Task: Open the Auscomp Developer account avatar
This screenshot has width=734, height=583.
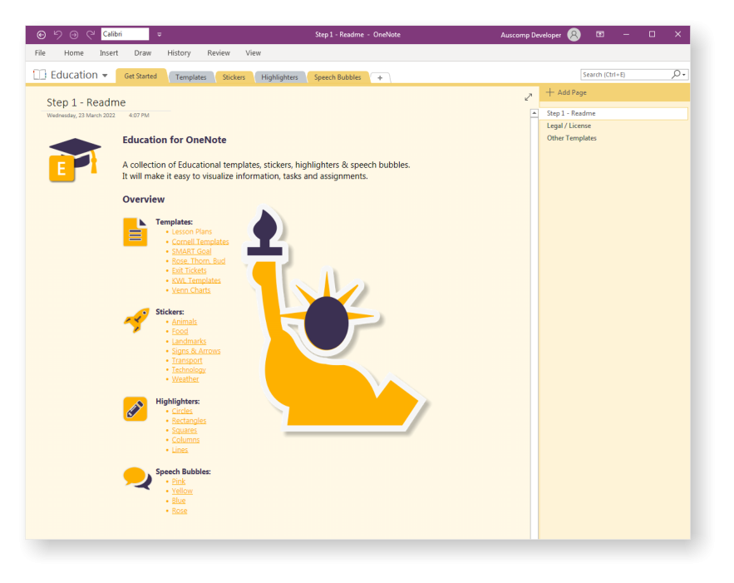Action: point(574,35)
